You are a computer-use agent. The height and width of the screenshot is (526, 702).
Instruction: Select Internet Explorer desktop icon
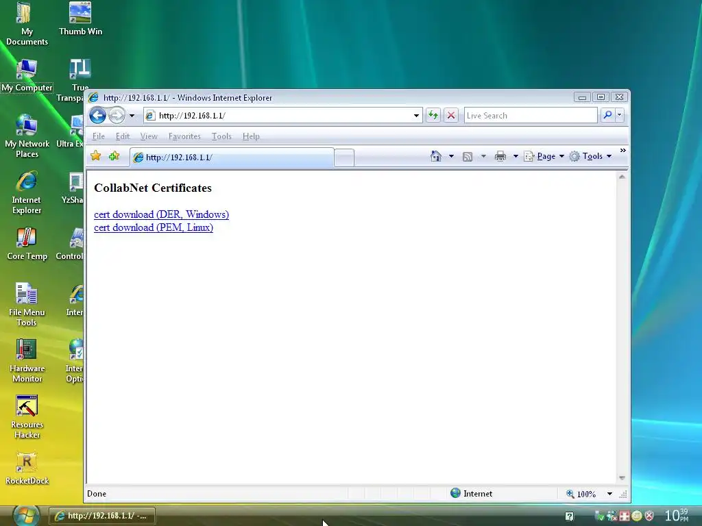point(27,192)
